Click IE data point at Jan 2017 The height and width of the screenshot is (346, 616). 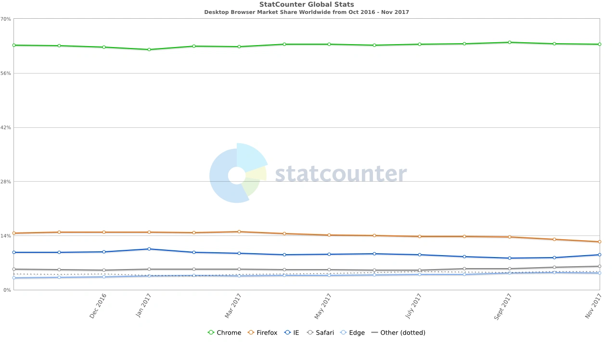[x=149, y=249]
